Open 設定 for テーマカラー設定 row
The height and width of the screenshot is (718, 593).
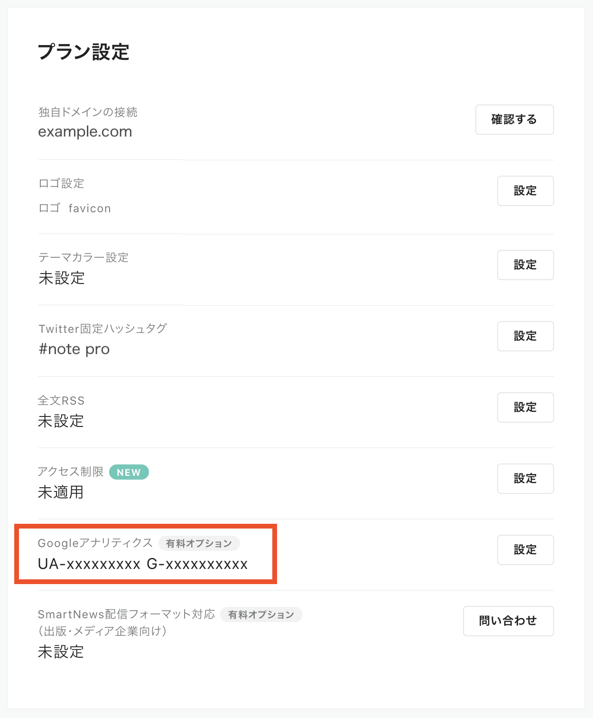(526, 265)
